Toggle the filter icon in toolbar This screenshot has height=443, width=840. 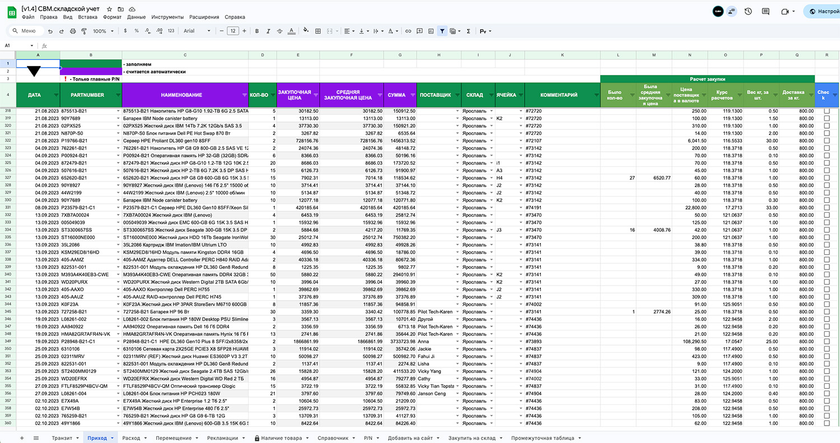tap(442, 31)
